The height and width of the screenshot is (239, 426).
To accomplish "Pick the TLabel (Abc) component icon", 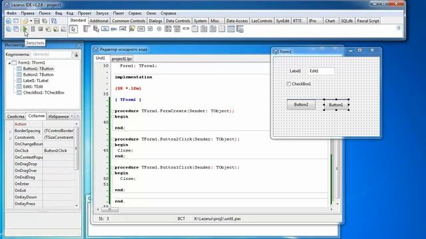I will click(x=114, y=29).
